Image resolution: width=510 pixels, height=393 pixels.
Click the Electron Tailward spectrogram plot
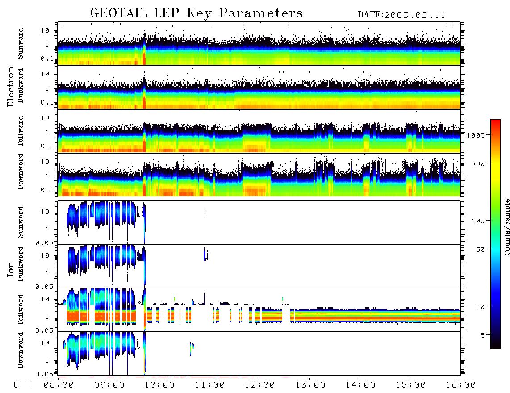click(259, 131)
